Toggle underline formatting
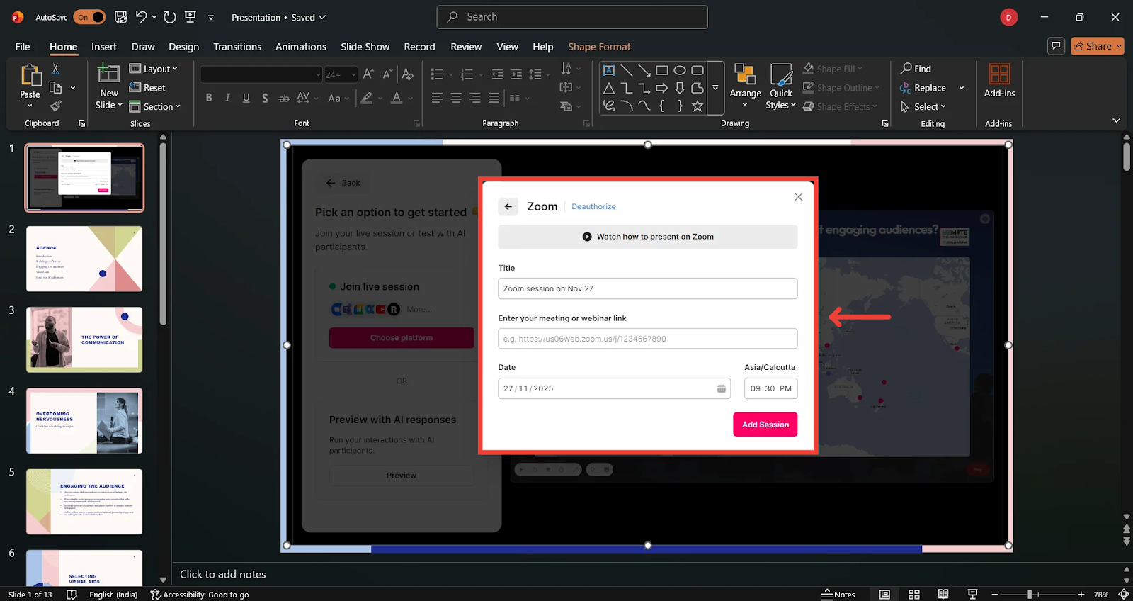The width and height of the screenshot is (1133, 601). click(x=246, y=98)
